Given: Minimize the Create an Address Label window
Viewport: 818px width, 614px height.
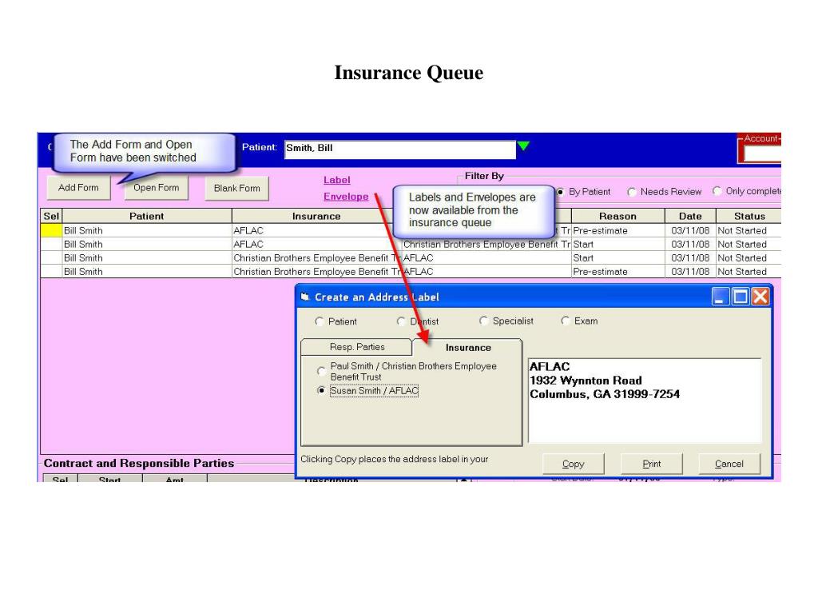Looking at the screenshot, I should click(x=721, y=297).
